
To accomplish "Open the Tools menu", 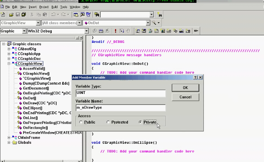I will [63, 7].
